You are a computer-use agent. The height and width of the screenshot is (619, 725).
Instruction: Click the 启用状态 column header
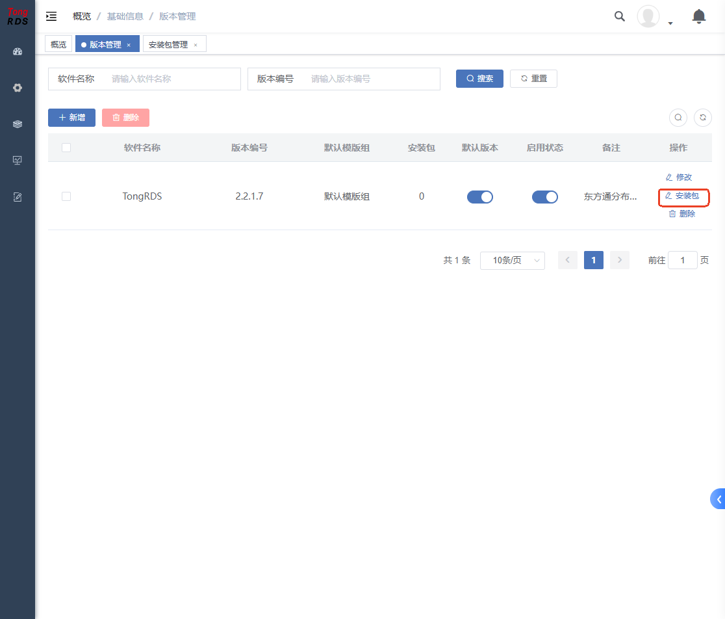(544, 148)
